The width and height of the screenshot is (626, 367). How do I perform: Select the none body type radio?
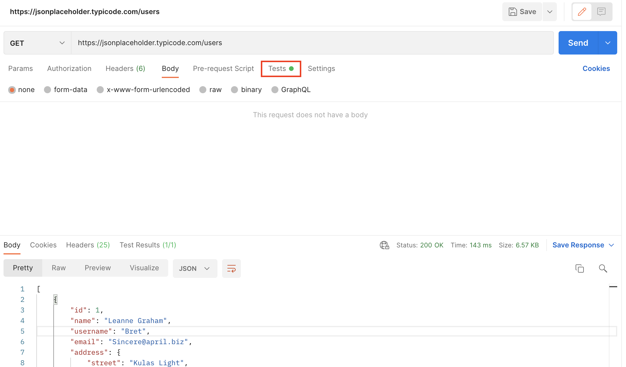12,90
